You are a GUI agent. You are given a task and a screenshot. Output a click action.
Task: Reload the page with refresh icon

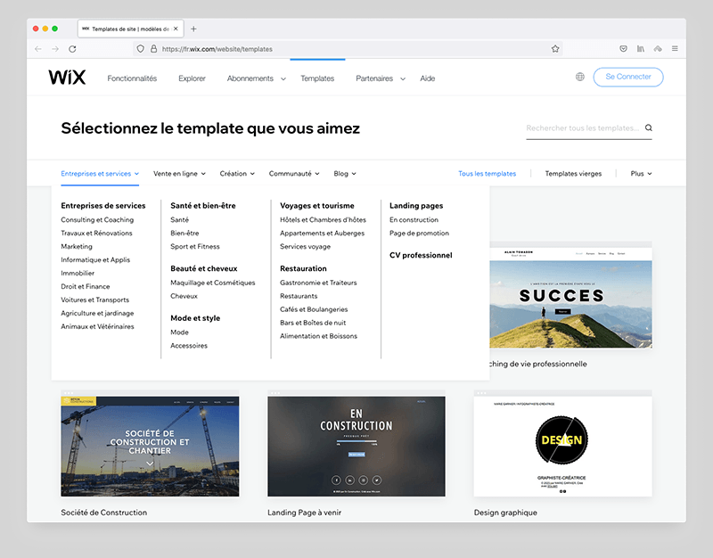[x=72, y=49]
